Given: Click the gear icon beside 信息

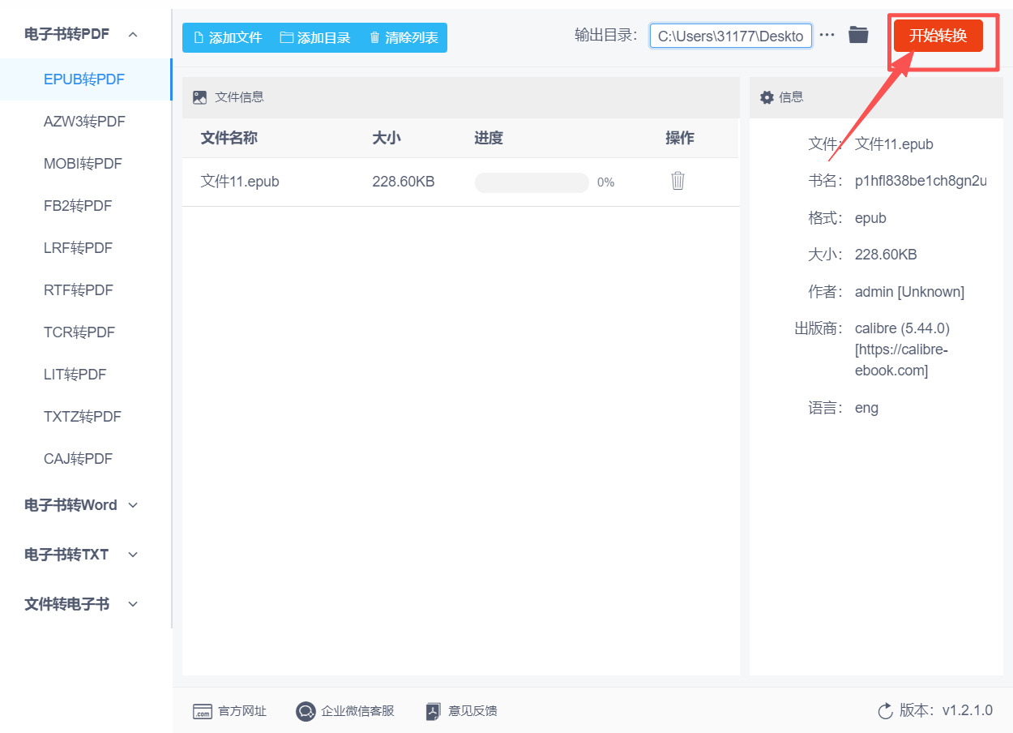Looking at the screenshot, I should pos(767,97).
